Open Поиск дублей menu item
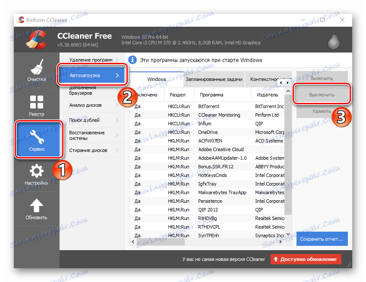Image resolution: width=366 pixels, height=282 pixels. [x=92, y=120]
